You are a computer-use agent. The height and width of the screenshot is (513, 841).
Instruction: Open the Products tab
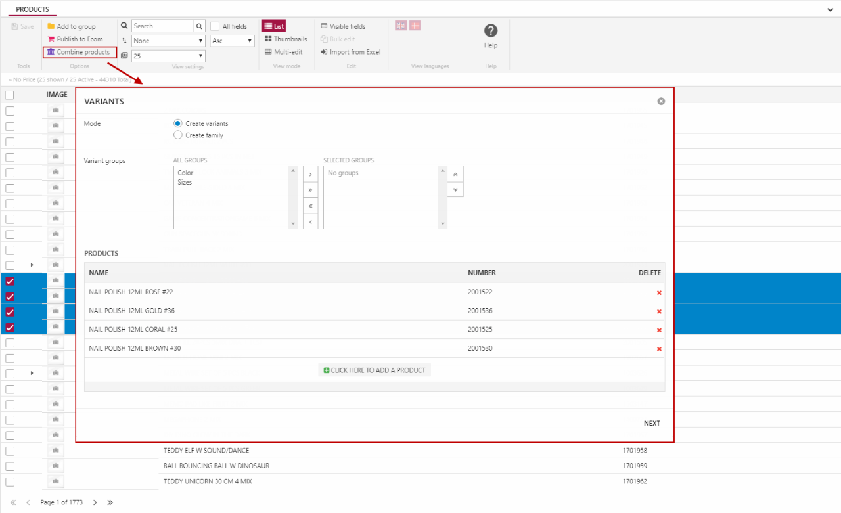(32, 9)
